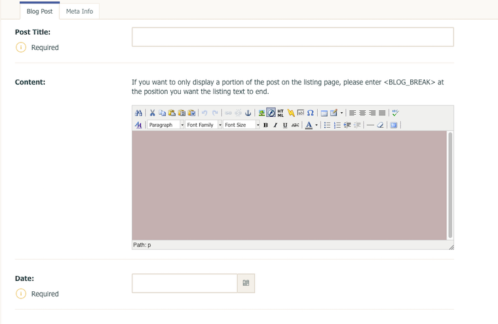Click the Path p element link
Viewport: 498px width, 324px height.
coord(149,245)
